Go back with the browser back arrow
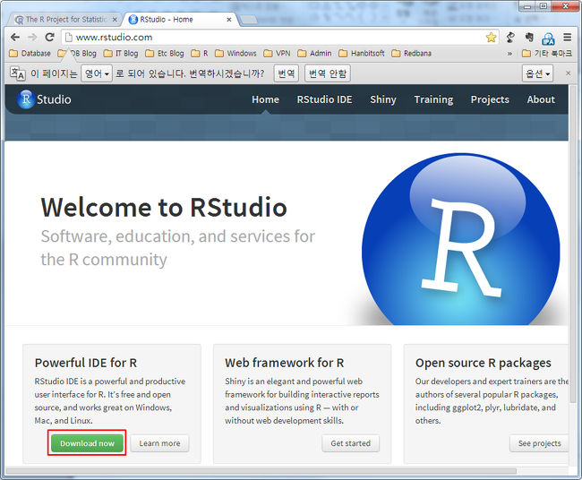Screen dimensions: 582x480 [15, 37]
